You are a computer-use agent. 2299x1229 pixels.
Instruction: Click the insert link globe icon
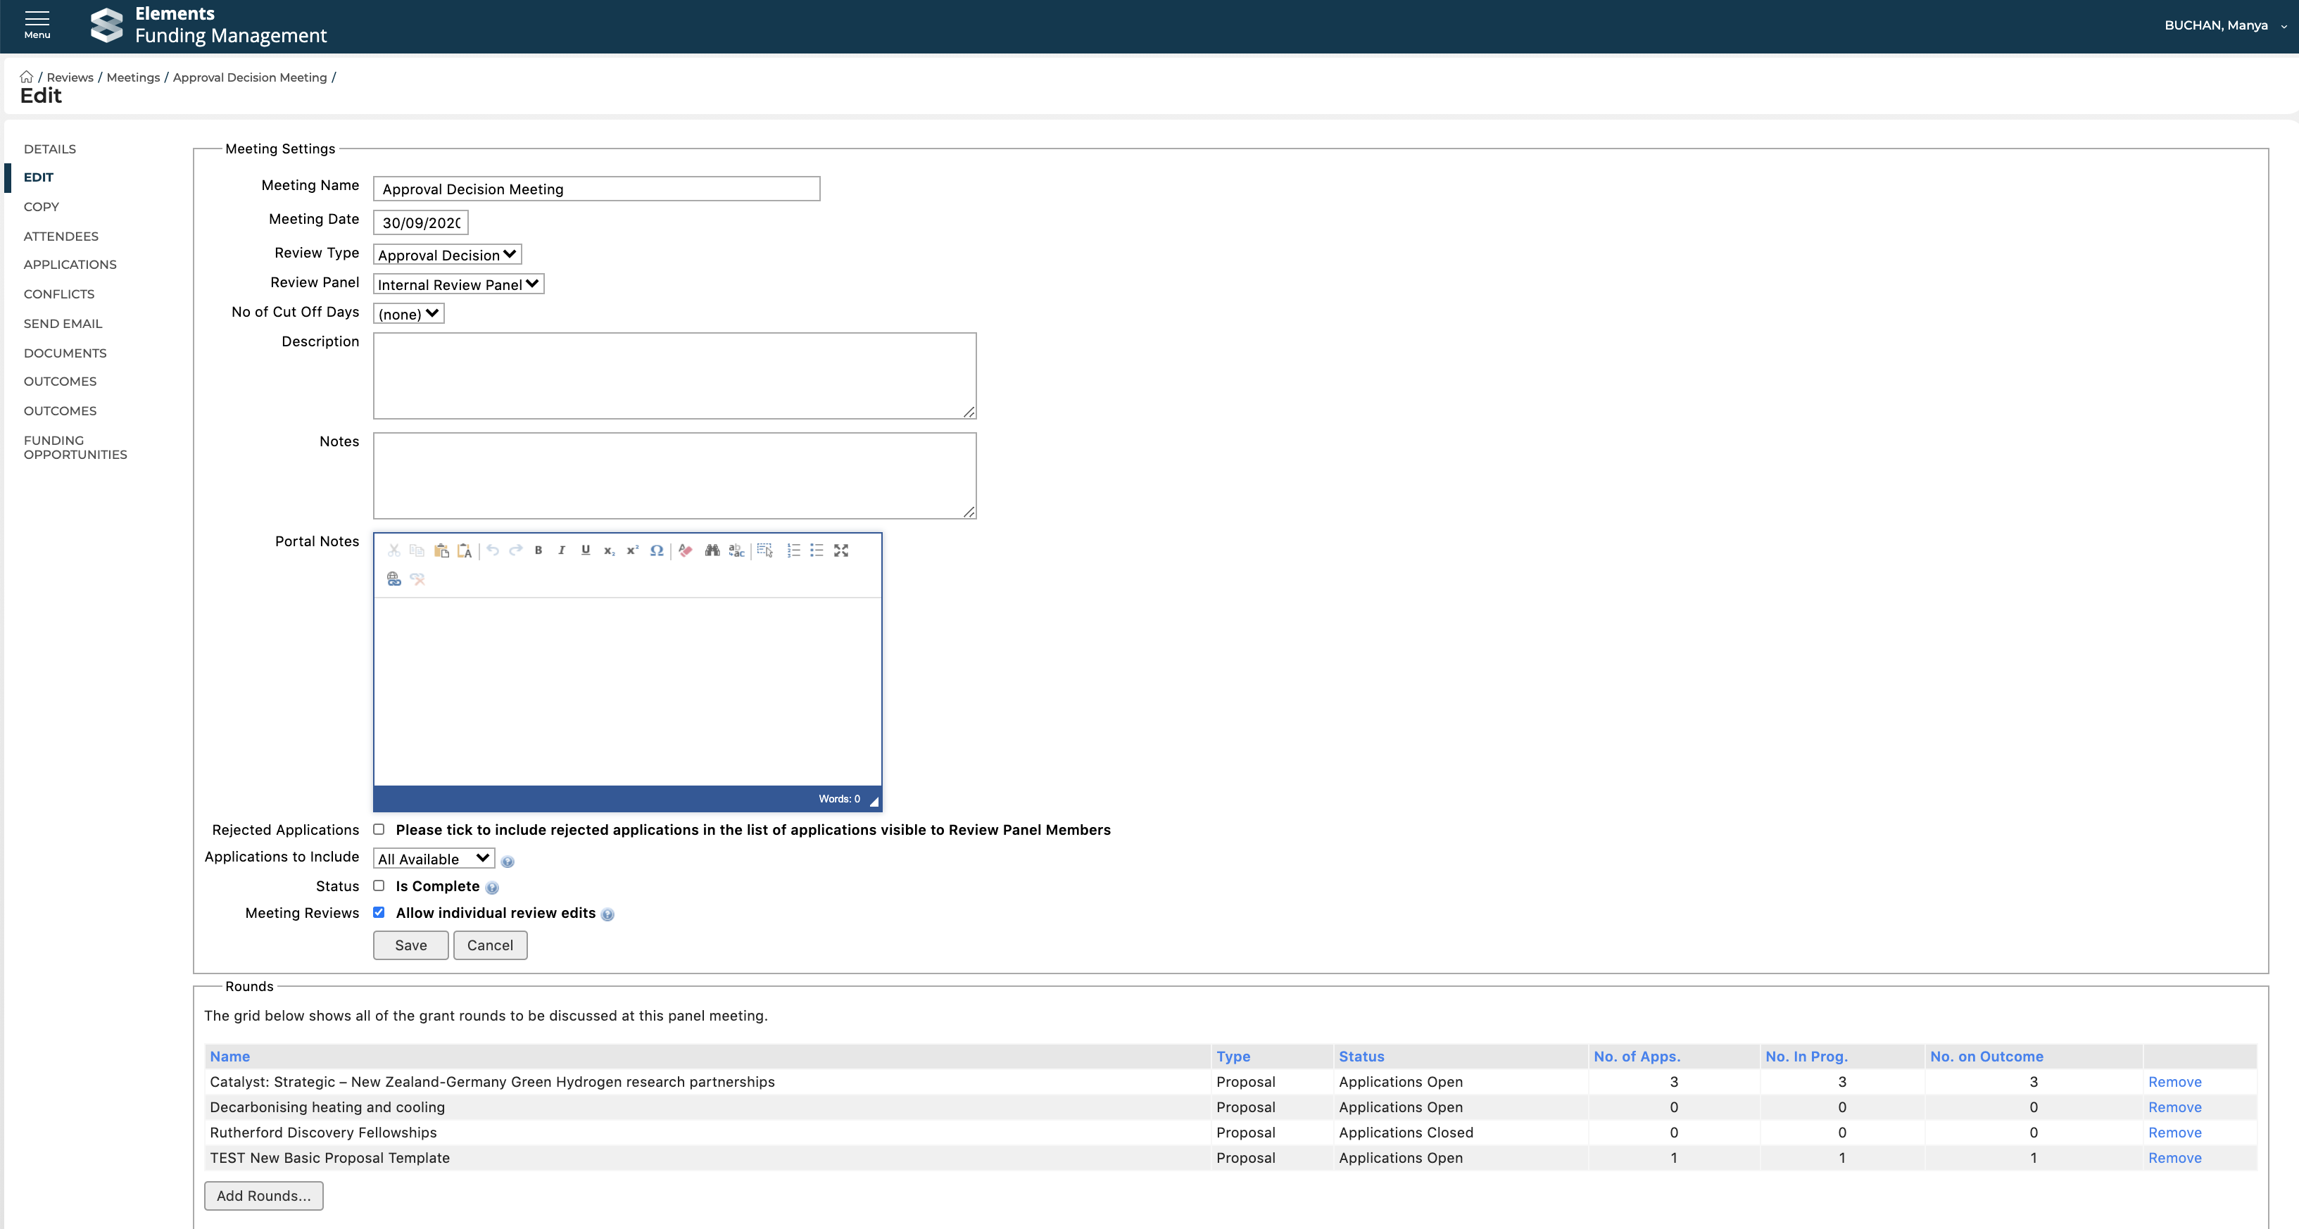[393, 579]
